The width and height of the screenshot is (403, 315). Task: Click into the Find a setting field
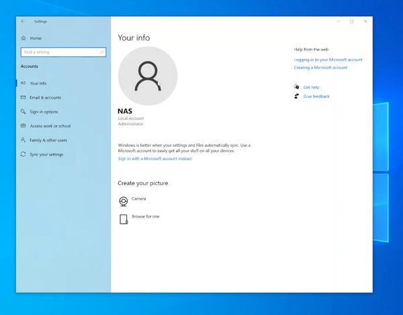point(59,52)
